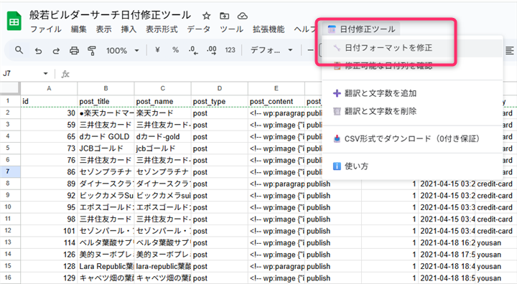This screenshot has height=284, width=517.
Task: Open the ファイル menu
Action: coord(45,29)
